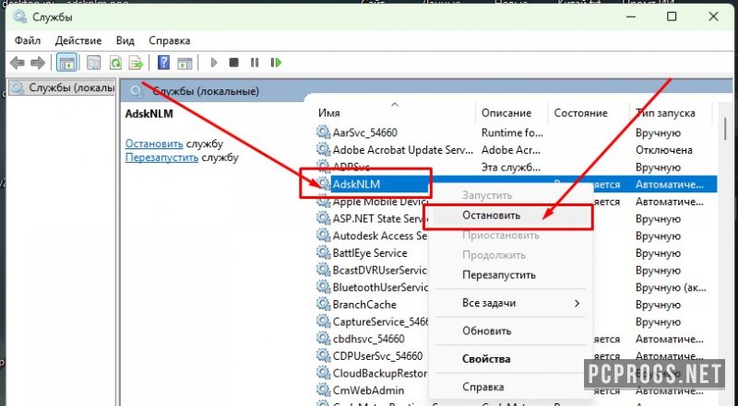Sort by the Тип запуска column header
This screenshot has height=406, width=738.
[671, 112]
